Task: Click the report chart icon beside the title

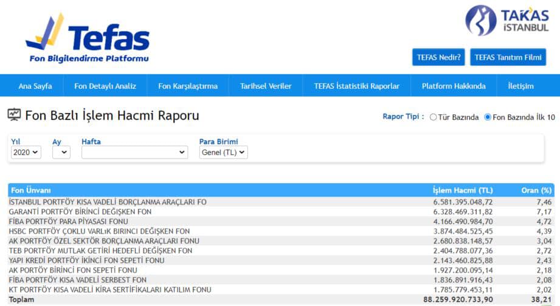Action: pos(14,115)
